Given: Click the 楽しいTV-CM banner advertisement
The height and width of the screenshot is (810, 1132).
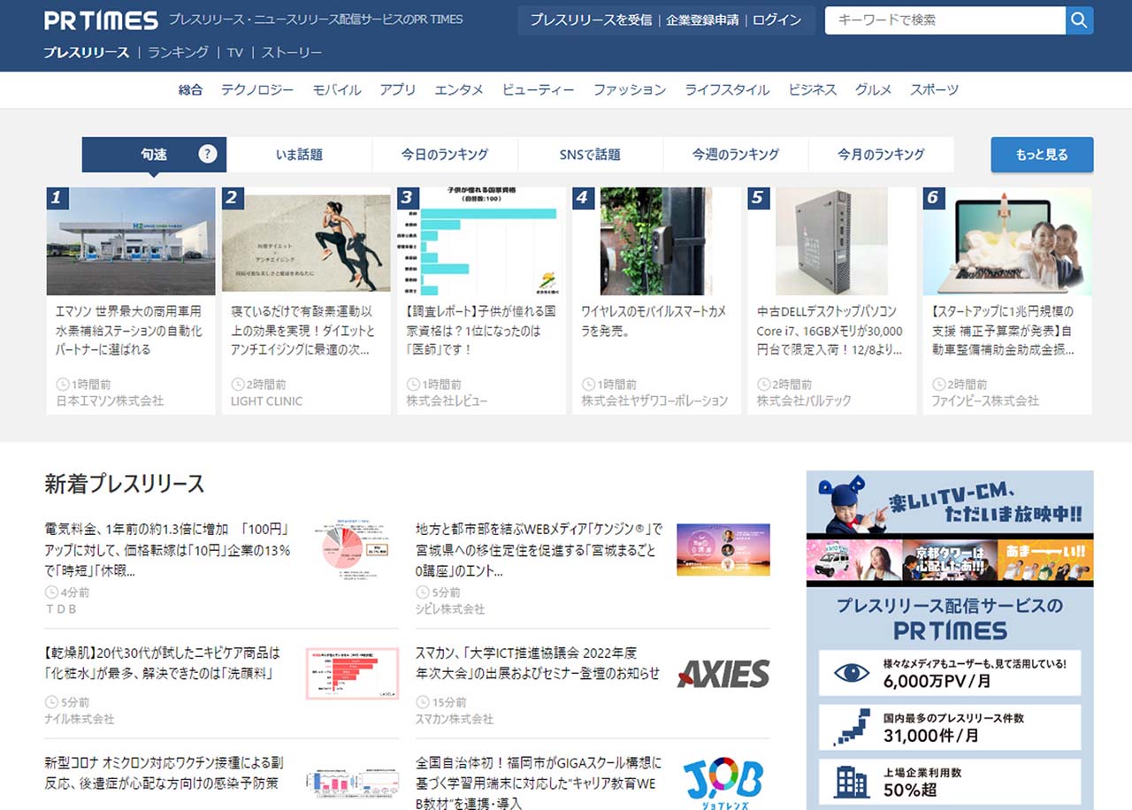Looking at the screenshot, I should pyautogui.click(x=950, y=528).
